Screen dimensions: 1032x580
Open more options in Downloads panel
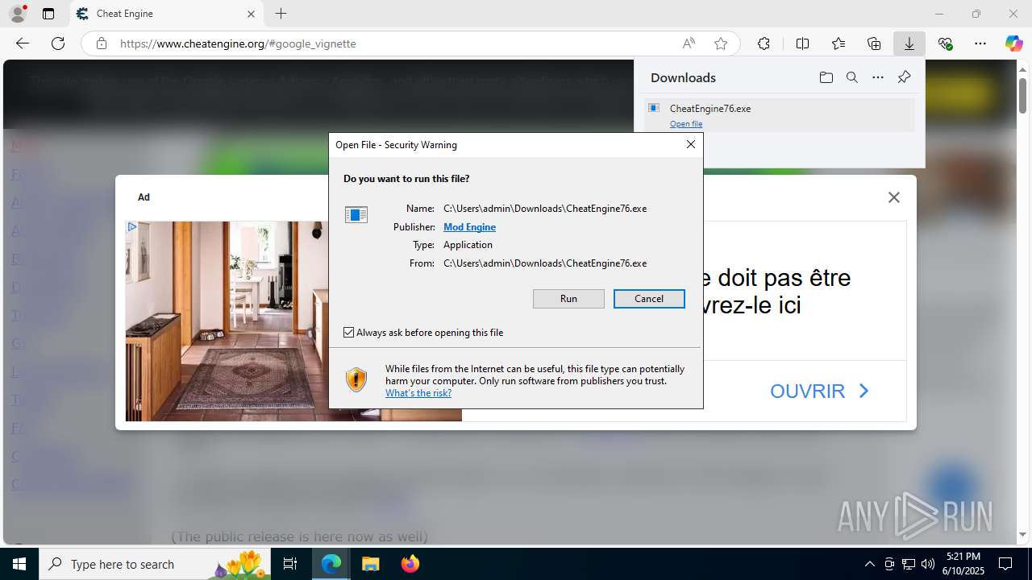click(878, 77)
